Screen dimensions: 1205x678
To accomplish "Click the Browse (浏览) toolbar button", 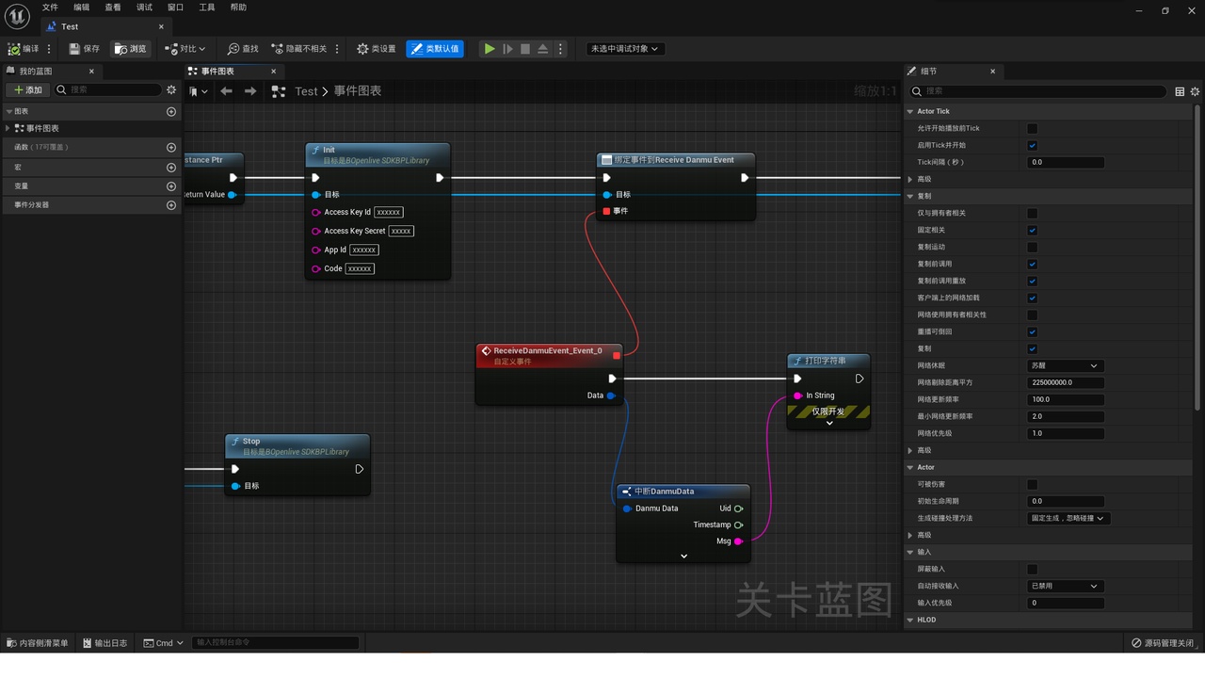I will pos(131,49).
